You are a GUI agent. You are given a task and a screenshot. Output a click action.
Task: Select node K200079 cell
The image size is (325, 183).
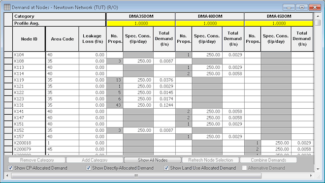click(29, 149)
